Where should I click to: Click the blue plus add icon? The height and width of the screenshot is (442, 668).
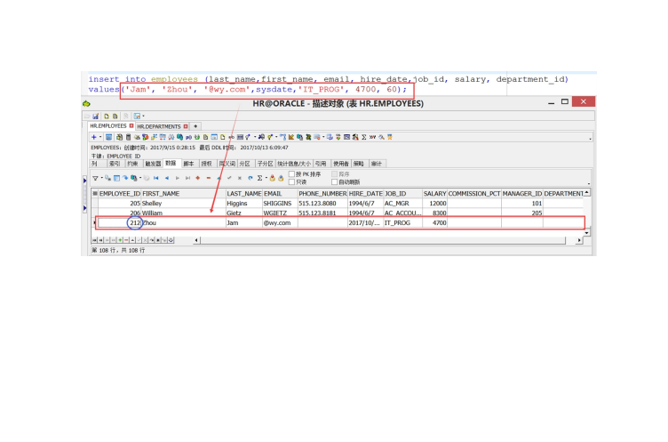pos(94,137)
